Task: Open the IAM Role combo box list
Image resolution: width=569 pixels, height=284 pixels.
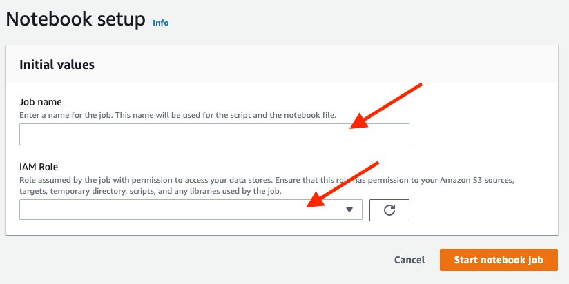Action: tap(191, 210)
